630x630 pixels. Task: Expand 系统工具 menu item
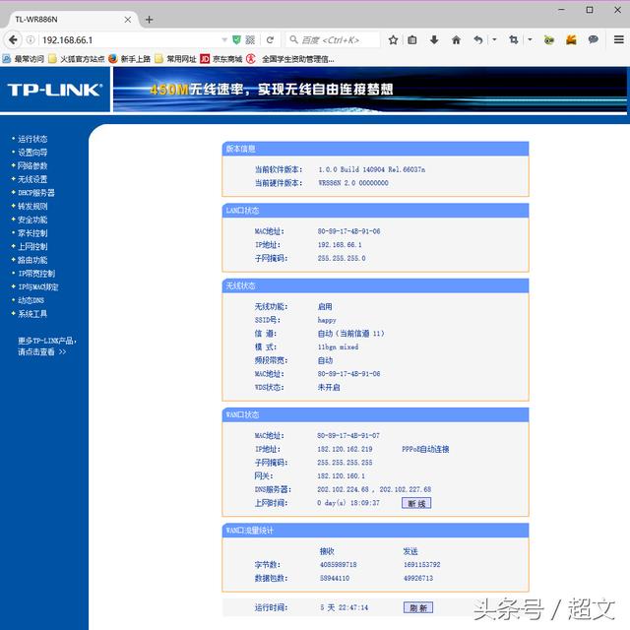pyautogui.click(x=32, y=314)
